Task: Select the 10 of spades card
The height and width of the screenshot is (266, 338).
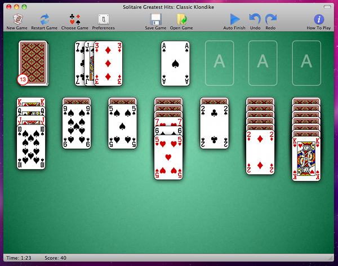Action: [x=30, y=148]
